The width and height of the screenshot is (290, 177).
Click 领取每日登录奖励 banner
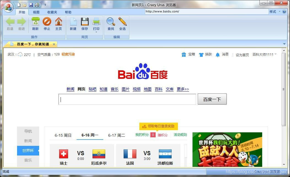tap(159, 126)
